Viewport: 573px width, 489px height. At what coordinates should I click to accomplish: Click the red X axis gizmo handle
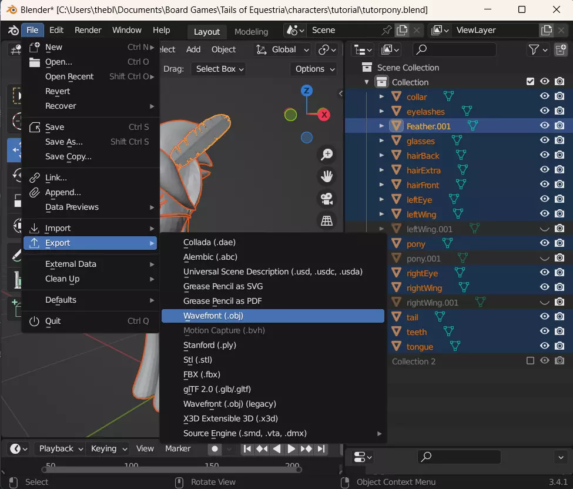(x=323, y=115)
